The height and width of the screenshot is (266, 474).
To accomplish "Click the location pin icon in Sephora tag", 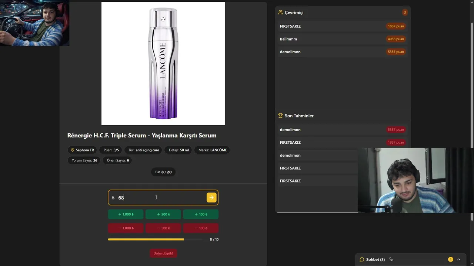I will click(73, 150).
